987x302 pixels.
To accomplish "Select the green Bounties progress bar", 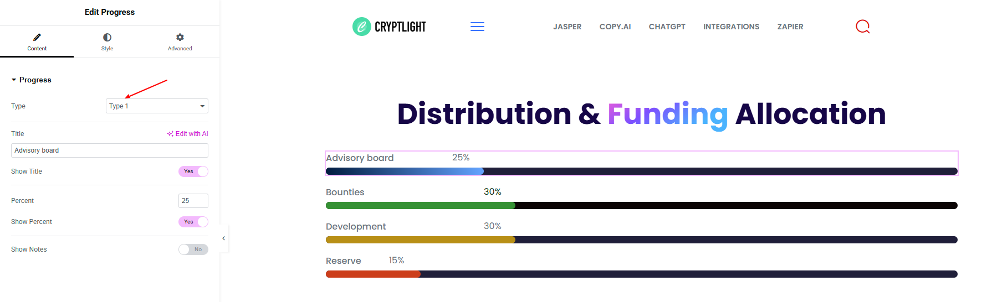I will (421, 205).
